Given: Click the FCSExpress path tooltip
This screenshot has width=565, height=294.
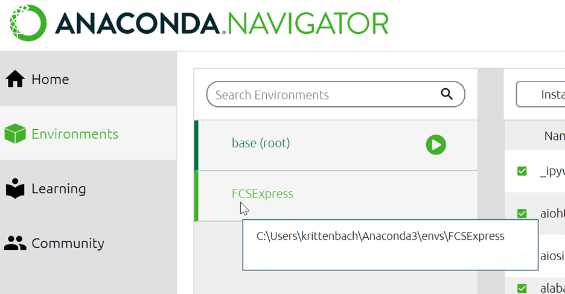Looking at the screenshot, I should click(380, 237).
